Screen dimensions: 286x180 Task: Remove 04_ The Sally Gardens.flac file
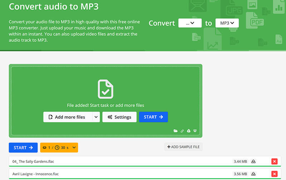274,161
